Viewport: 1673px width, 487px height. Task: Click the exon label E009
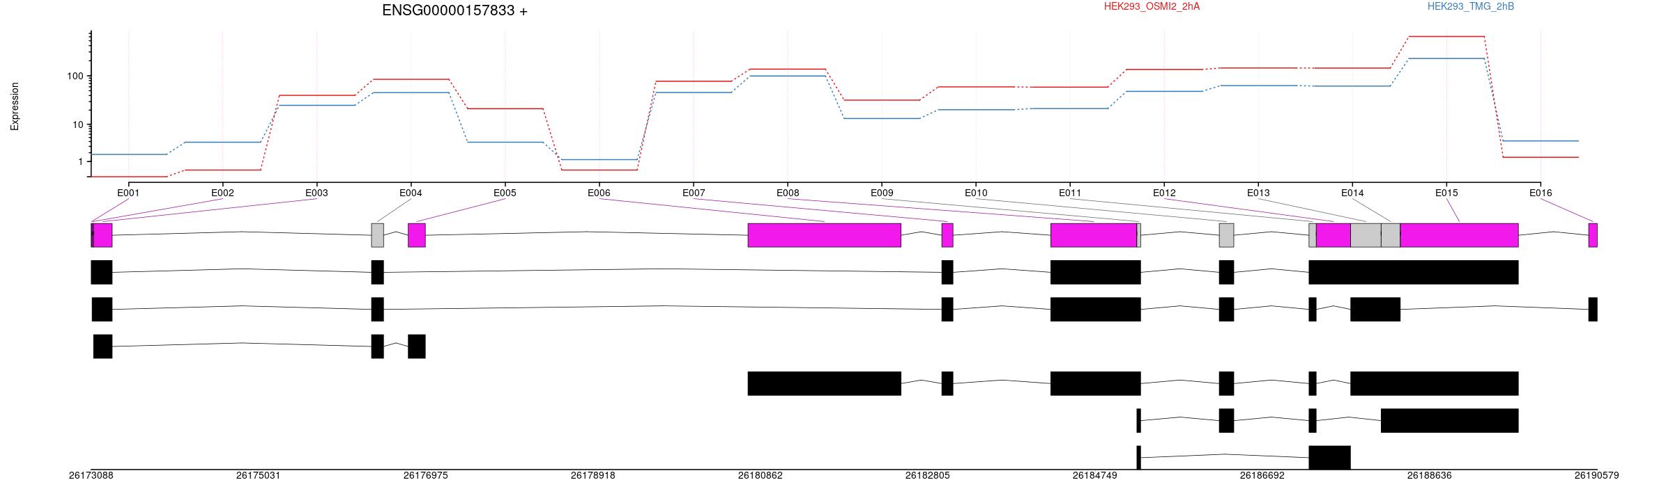(x=882, y=193)
